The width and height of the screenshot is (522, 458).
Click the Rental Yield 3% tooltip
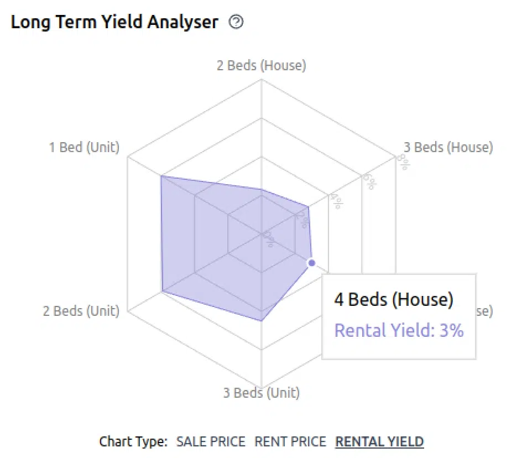point(399,316)
